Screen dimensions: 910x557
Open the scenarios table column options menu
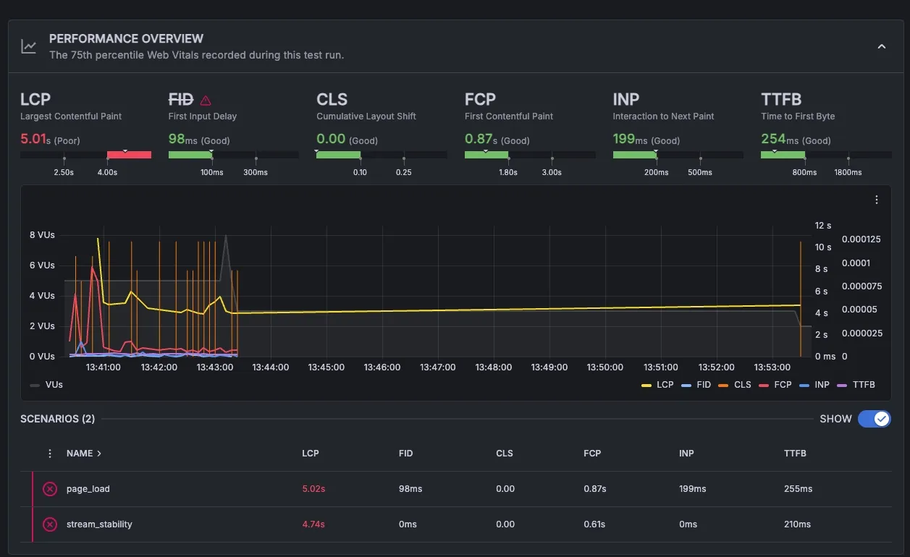(50, 454)
